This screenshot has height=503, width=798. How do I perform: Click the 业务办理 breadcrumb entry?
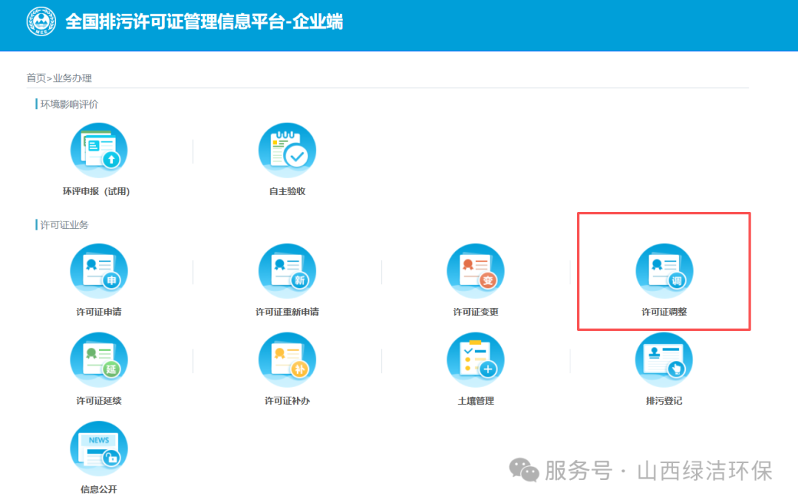(67, 78)
